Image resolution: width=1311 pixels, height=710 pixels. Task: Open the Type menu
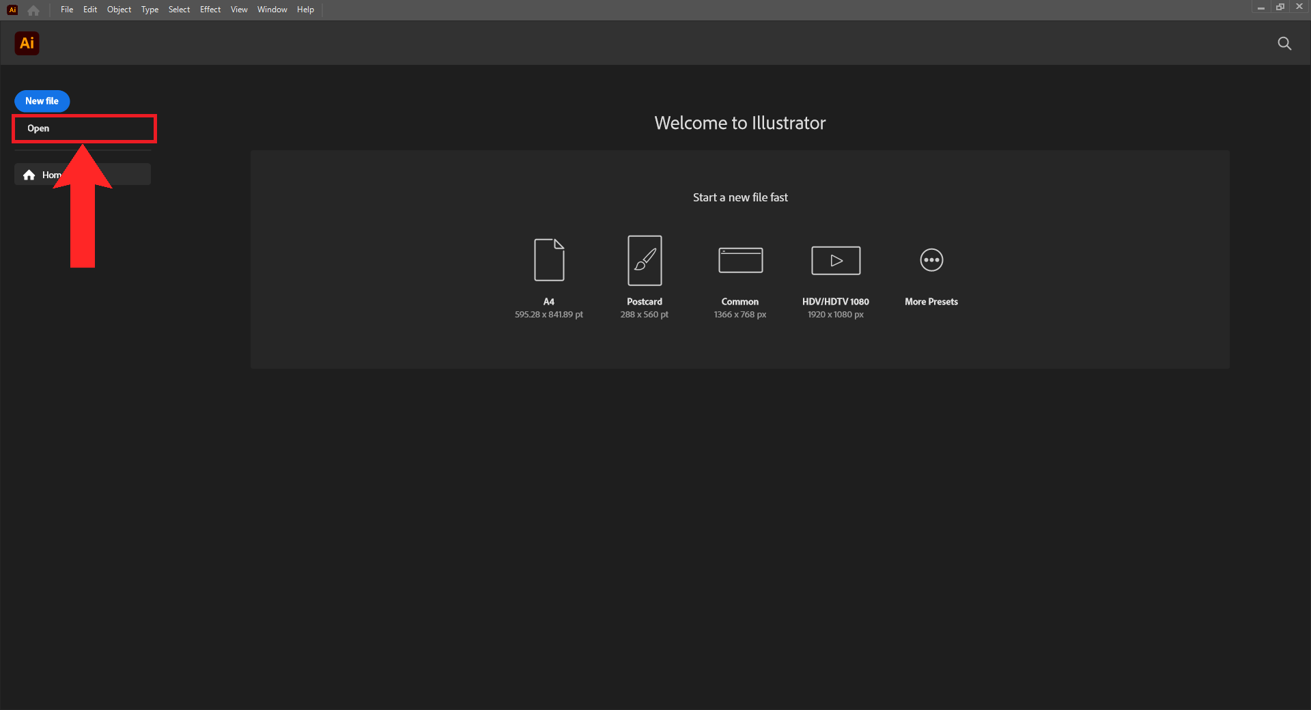pos(150,10)
